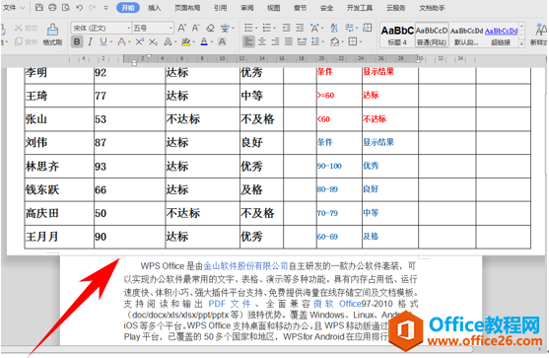549x358 pixels.
Task: Open the 章节 tab
Action: point(300,8)
